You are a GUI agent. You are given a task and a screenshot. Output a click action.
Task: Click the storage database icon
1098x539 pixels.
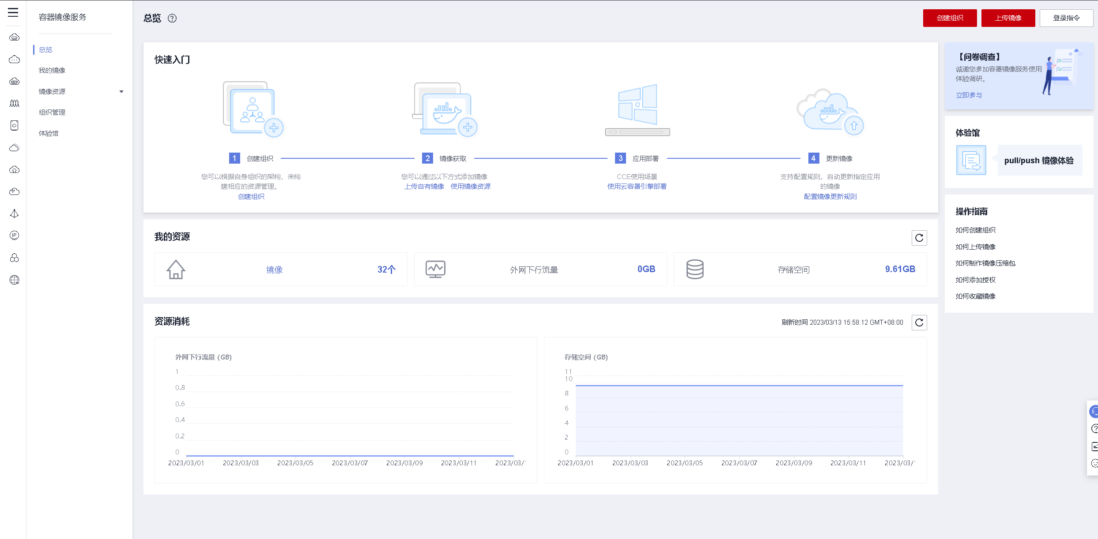pyautogui.click(x=695, y=269)
